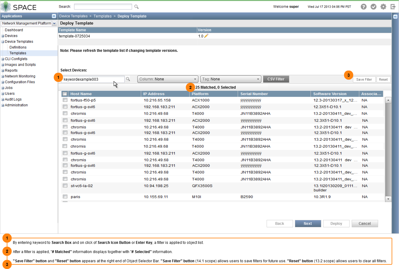Click the ACX1000 platform cell
The height and width of the screenshot is (269, 399).
pyautogui.click(x=201, y=100)
